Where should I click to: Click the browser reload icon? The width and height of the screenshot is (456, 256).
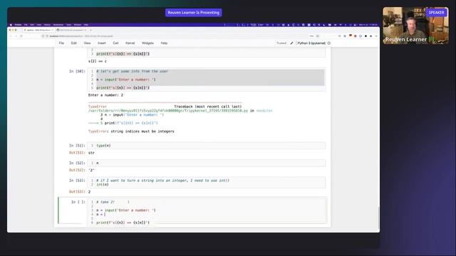21,36
